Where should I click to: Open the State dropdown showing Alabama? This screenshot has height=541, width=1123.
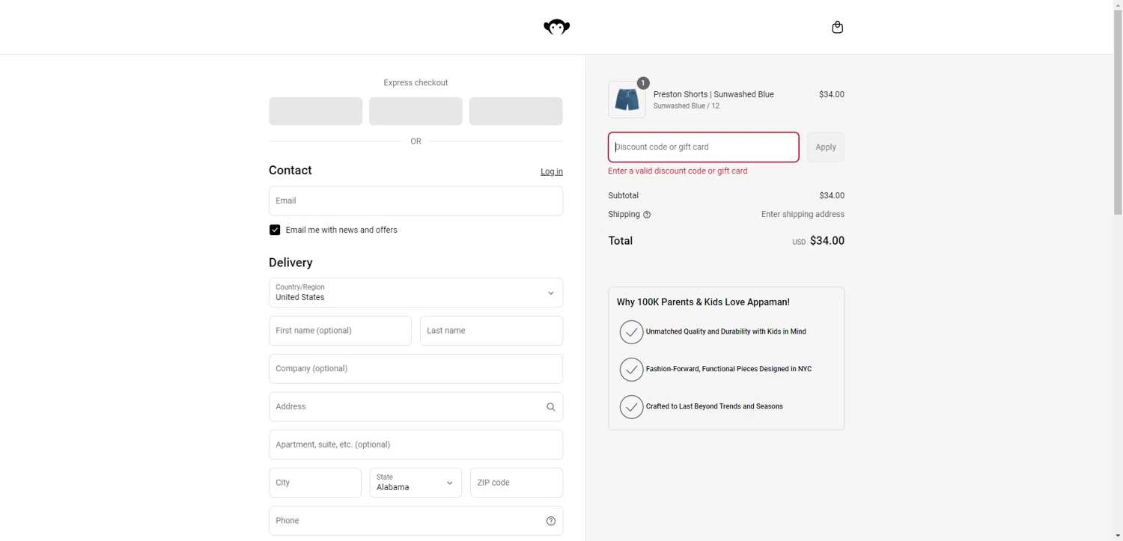(x=416, y=483)
